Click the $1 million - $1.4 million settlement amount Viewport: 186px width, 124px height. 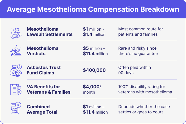[94, 32]
